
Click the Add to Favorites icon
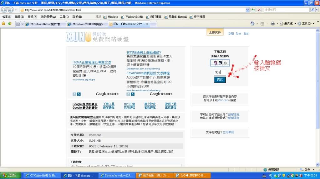[x=9, y=23]
